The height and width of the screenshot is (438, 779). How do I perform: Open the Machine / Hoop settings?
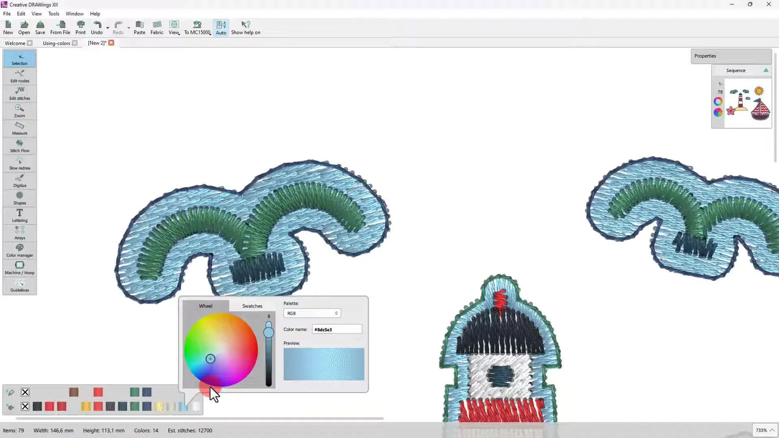click(19, 267)
